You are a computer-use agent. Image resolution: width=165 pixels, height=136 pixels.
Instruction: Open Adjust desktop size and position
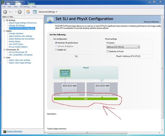point(22,39)
